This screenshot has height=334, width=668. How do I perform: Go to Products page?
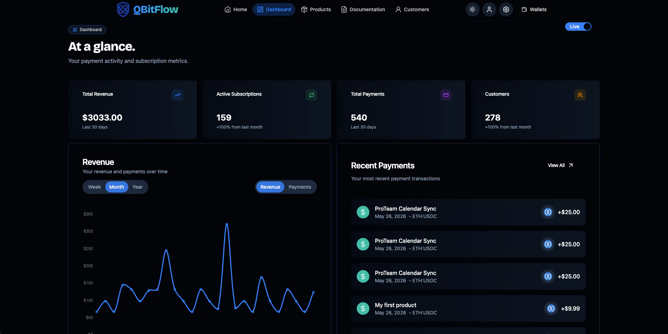tap(316, 9)
